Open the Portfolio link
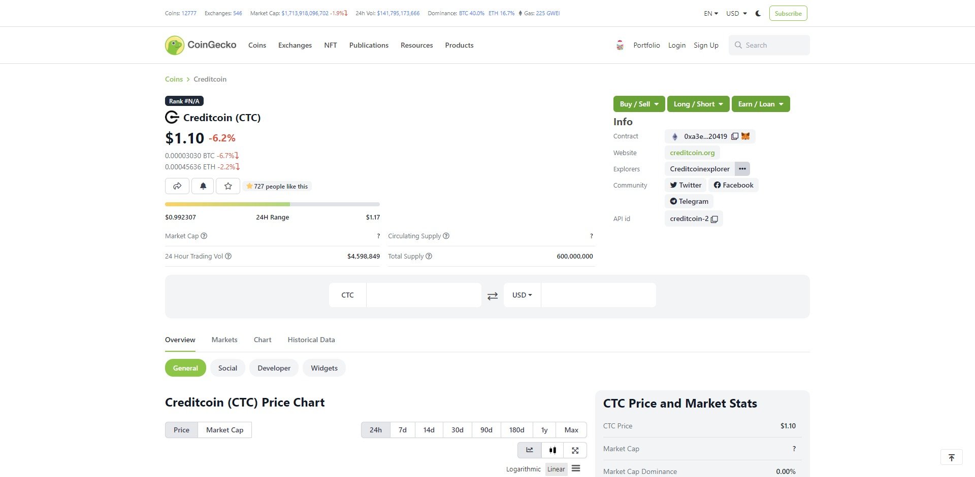975x477 pixels. [646, 45]
